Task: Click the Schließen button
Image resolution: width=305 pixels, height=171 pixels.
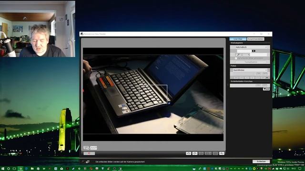Action: pyautogui.click(x=261, y=161)
